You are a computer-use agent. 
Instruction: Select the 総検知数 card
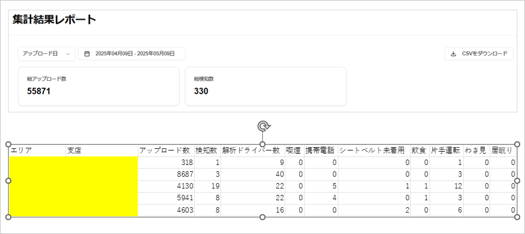pos(266,86)
